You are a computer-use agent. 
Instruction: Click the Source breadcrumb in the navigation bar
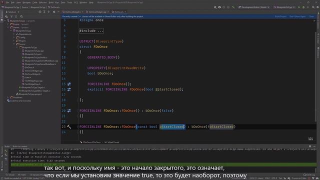coord(25,7)
